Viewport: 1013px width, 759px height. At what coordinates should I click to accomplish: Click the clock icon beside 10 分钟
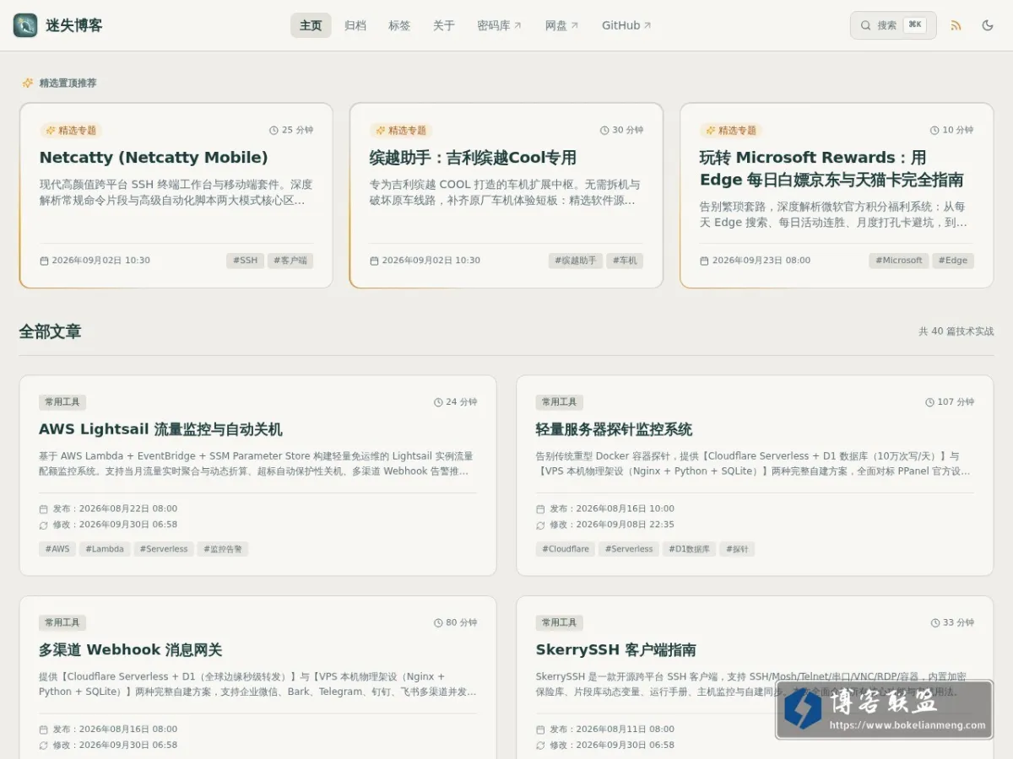(934, 131)
